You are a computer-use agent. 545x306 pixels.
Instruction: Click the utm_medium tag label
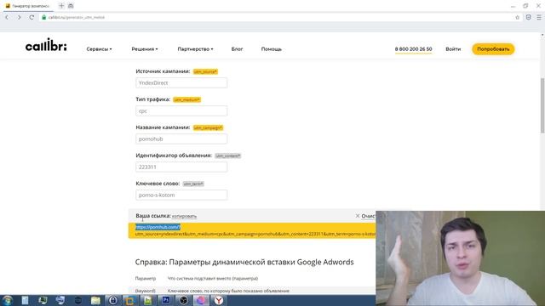point(187,99)
